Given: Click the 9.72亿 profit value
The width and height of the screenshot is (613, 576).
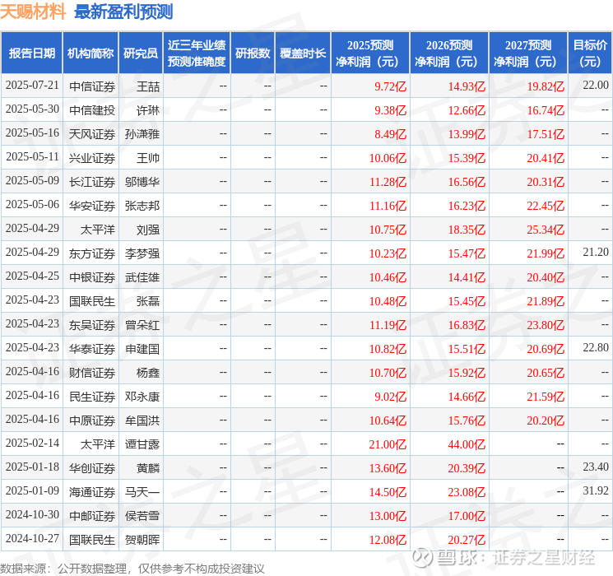Looking at the screenshot, I should point(390,86).
